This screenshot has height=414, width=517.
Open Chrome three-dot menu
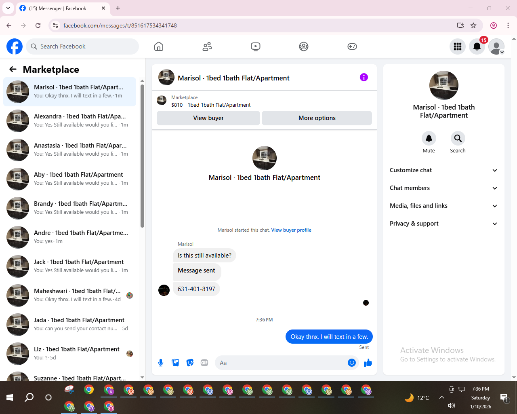pyautogui.click(x=508, y=25)
